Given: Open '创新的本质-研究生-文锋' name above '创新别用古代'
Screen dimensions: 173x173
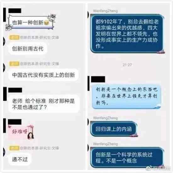Looking at the screenshot, I should point(39,37).
